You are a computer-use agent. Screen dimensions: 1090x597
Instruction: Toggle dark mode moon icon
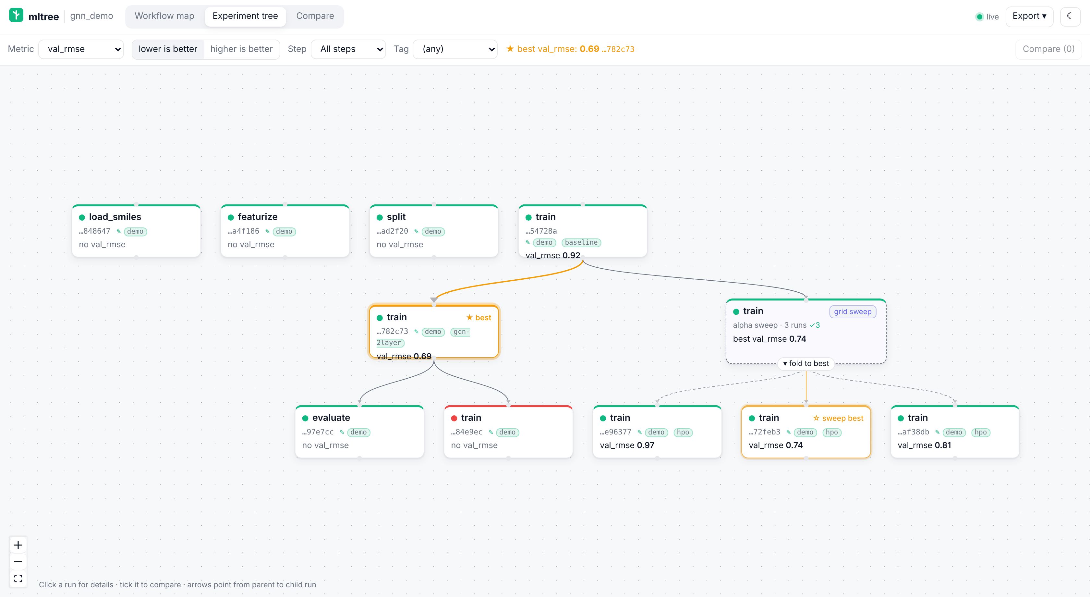pos(1070,16)
